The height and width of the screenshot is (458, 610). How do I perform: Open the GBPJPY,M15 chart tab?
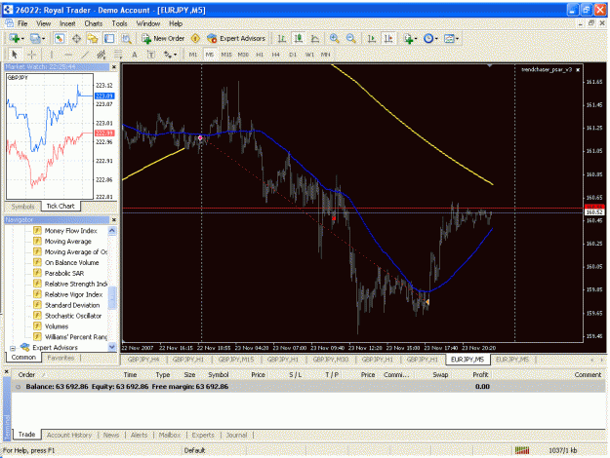click(x=236, y=360)
